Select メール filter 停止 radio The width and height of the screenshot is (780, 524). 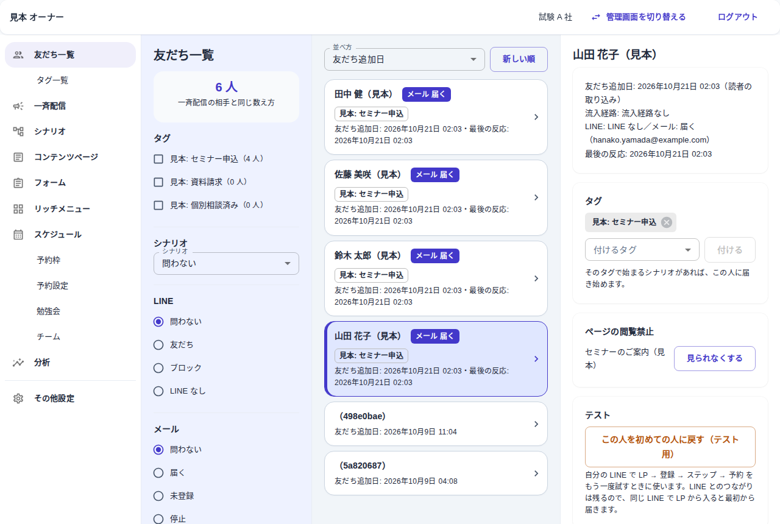158,519
